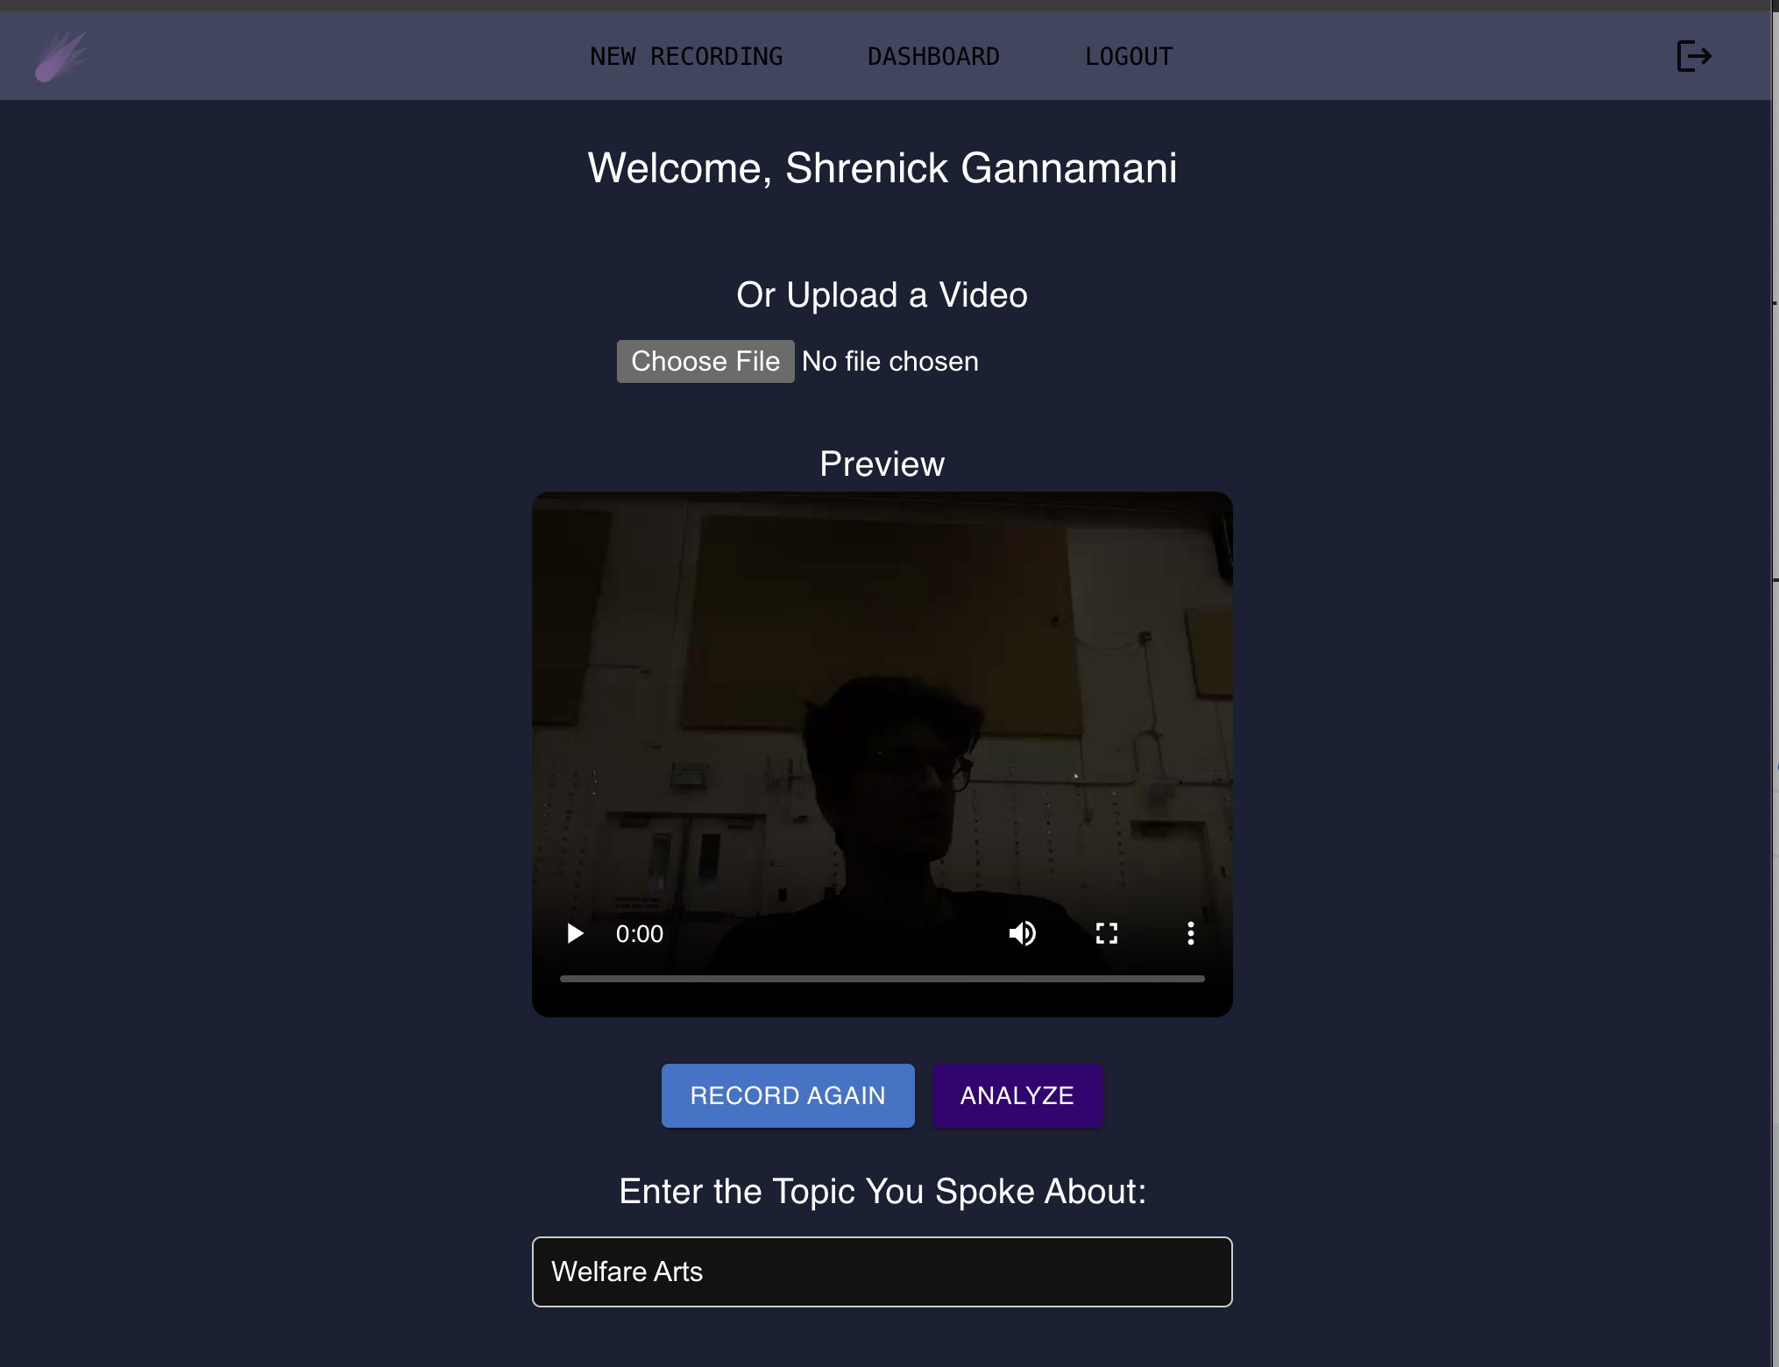The width and height of the screenshot is (1779, 1367).
Task: Click the 'No file chosen' label
Action: point(889,361)
